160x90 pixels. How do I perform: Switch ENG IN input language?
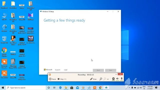tap(144, 88)
